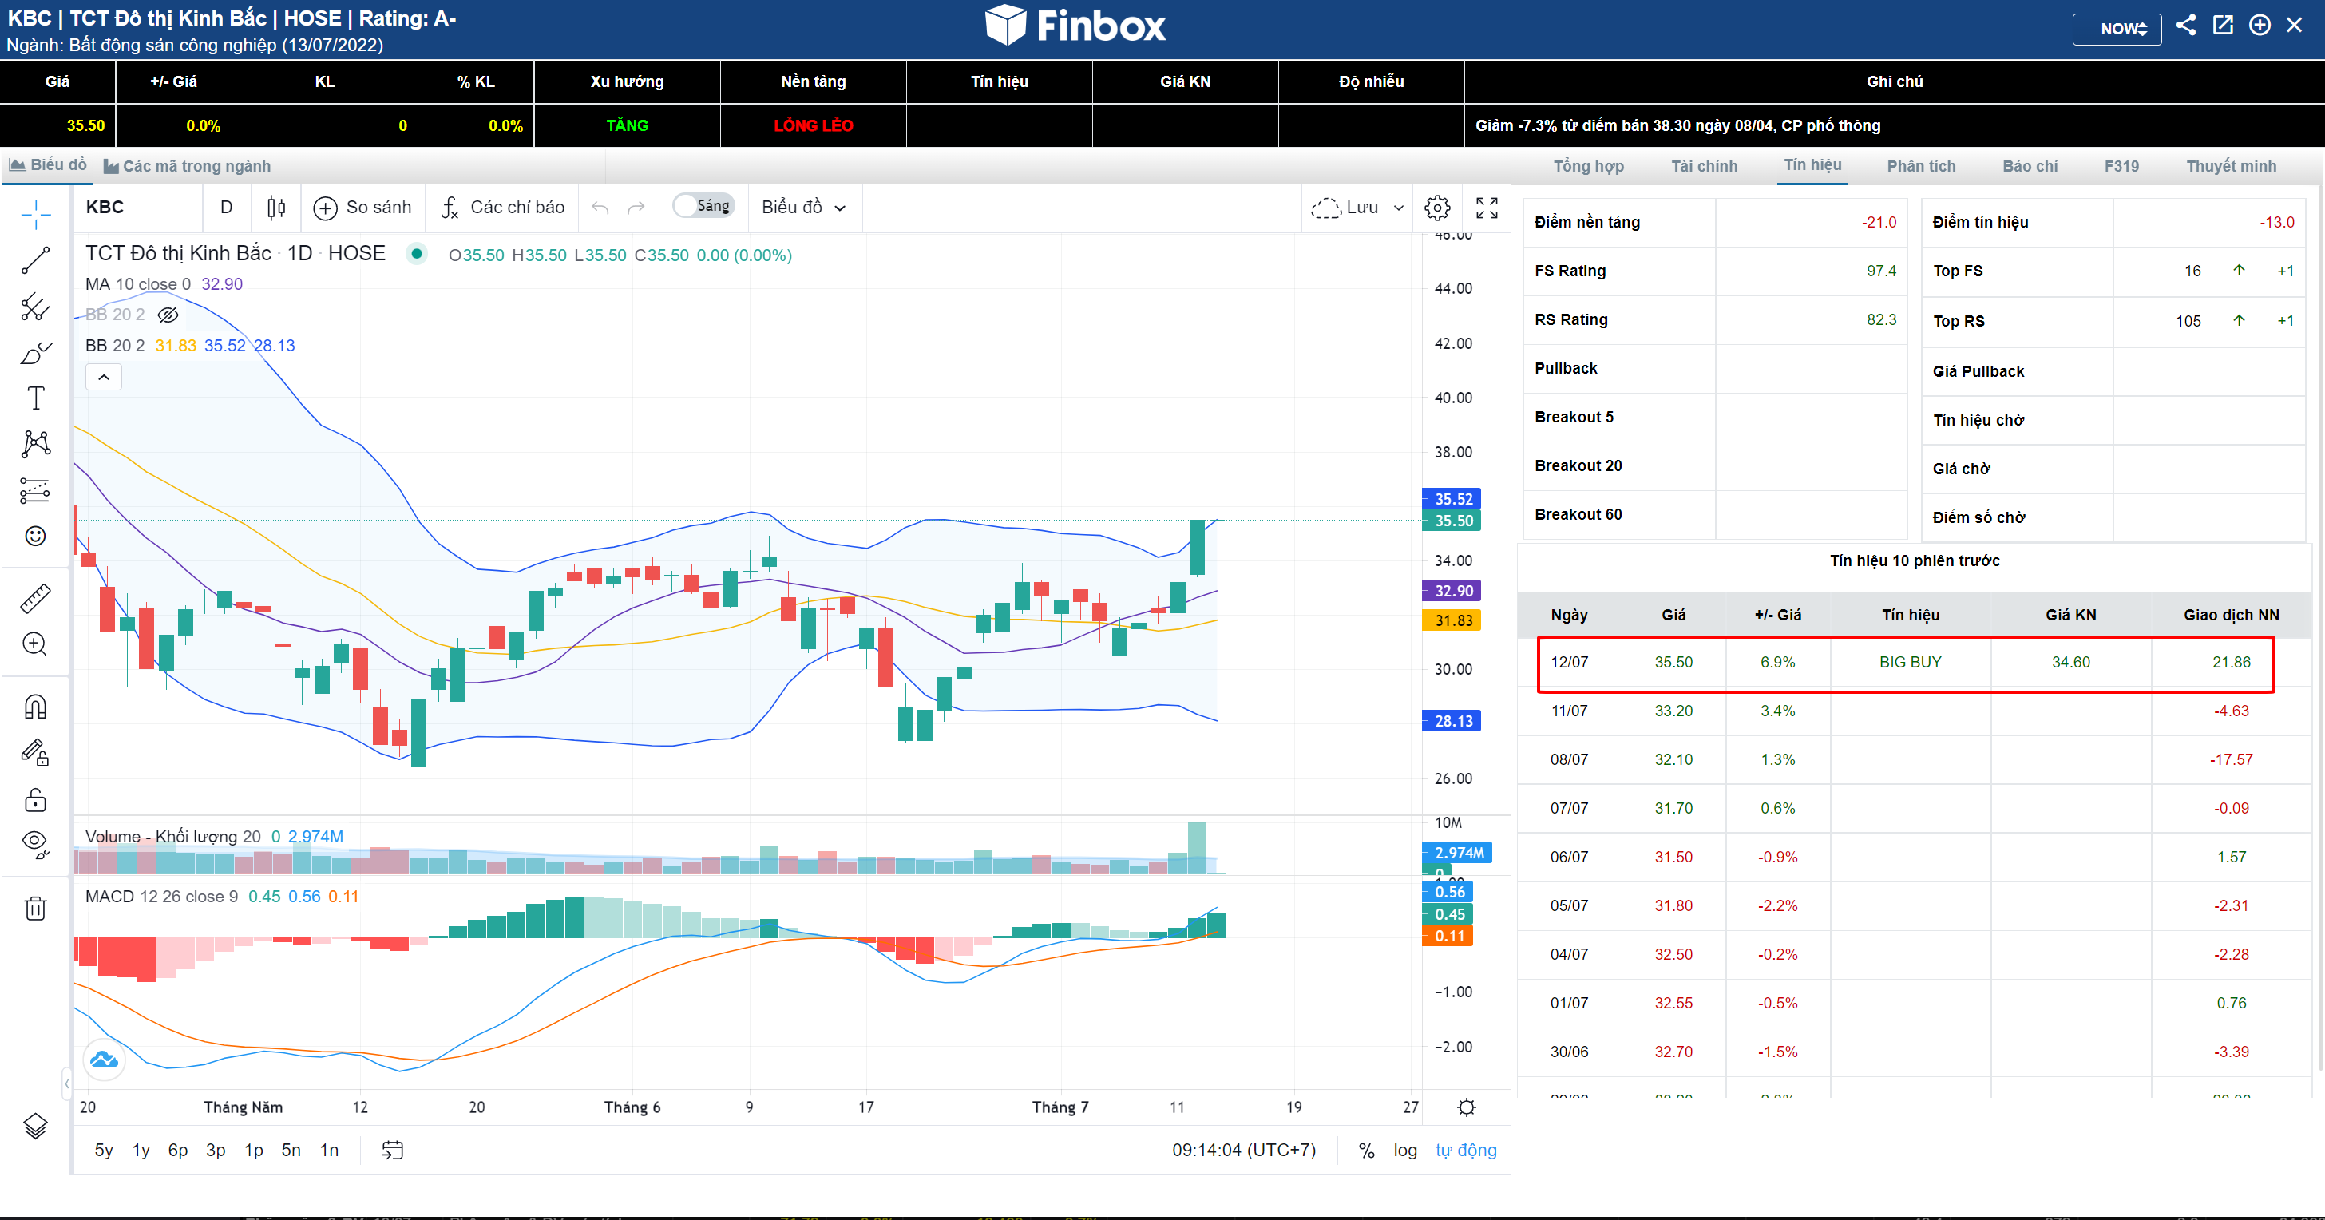Open the emoji icons tool
Screen dimensions: 2325x1220
(x=35, y=536)
